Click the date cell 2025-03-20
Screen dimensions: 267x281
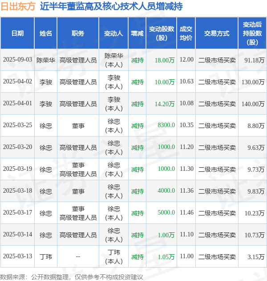pyautogui.click(x=17, y=147)
